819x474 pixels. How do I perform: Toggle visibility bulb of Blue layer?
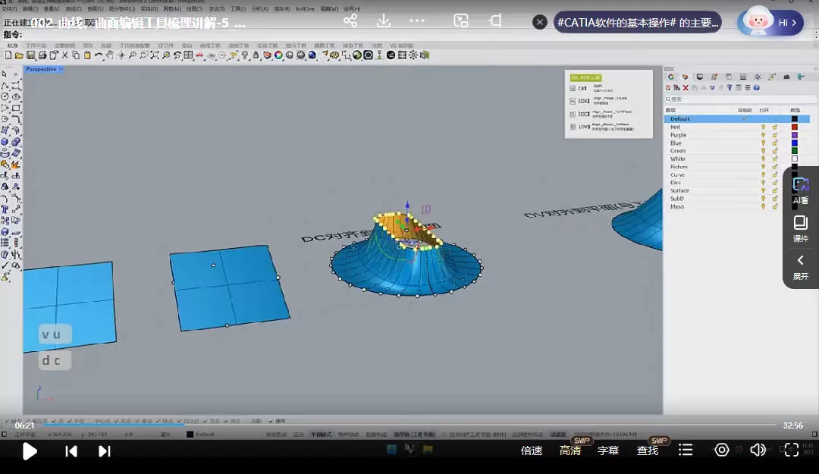(x=763, y=143)
